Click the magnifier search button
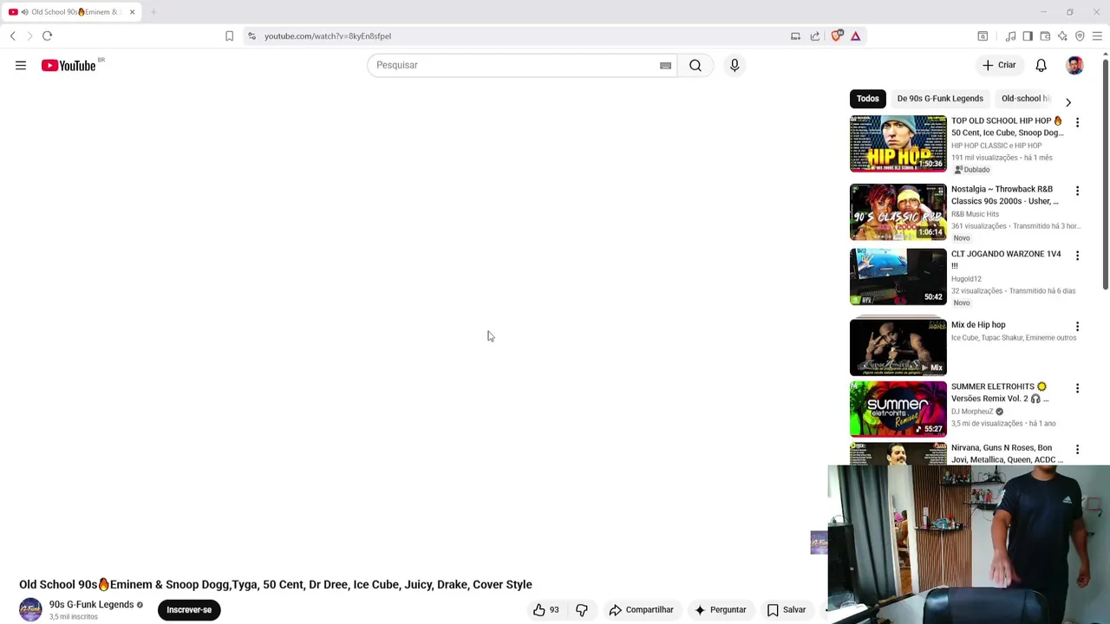 pyautogui.click(x=695, y=65)
